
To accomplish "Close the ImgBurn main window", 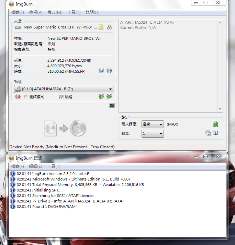I will point(218,3).
